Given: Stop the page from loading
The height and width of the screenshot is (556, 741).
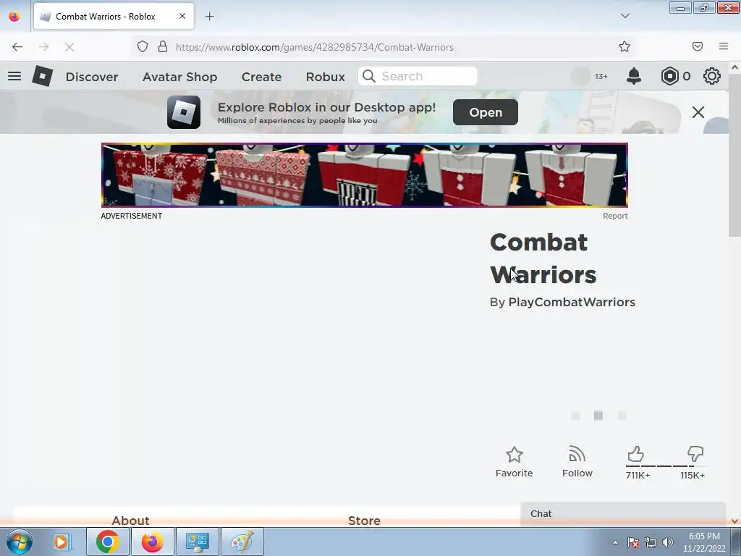Looking at the screenshot, I should [x=69, y=47].
